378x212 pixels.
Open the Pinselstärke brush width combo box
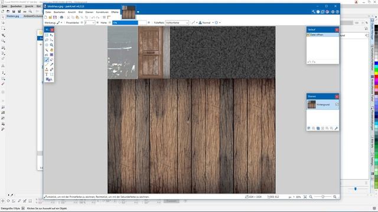tap(90, 22)
